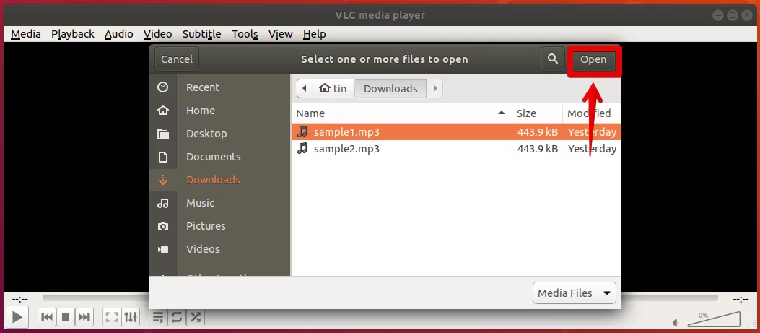Open extended settings equalizer icon
The height and width of the screenshot is (333, 760).
[x=131, y=317]
